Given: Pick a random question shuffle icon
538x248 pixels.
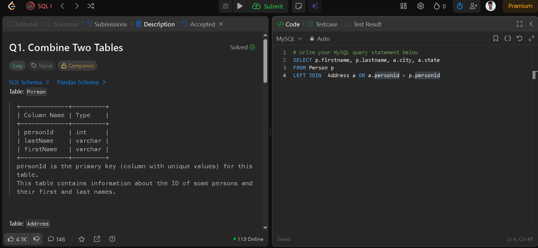Looking at the screenshot, I should pyautogui.click(x=90, y=6).
